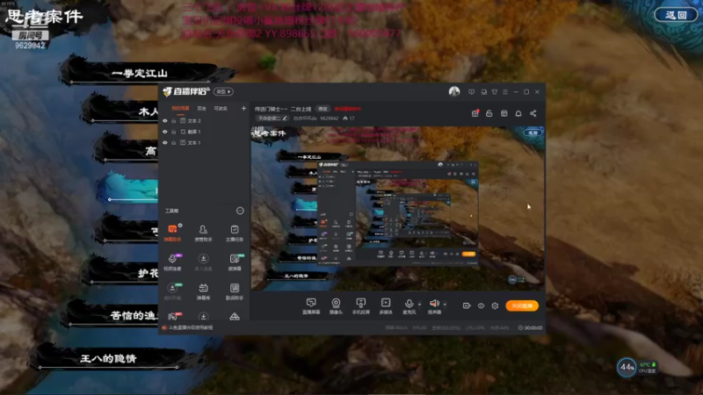This screenshot has height=395, width=703.
Task: Select the 王八的隐情 case in the game
Action: [108, 358]
